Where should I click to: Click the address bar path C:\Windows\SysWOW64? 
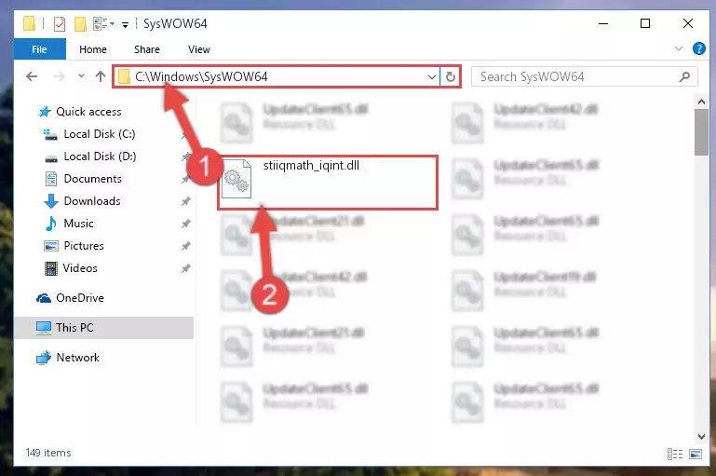tap(201, 76)
